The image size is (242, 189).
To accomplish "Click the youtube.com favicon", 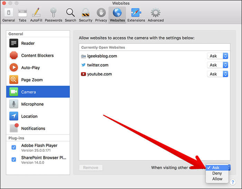I will (x=83, y=74).
